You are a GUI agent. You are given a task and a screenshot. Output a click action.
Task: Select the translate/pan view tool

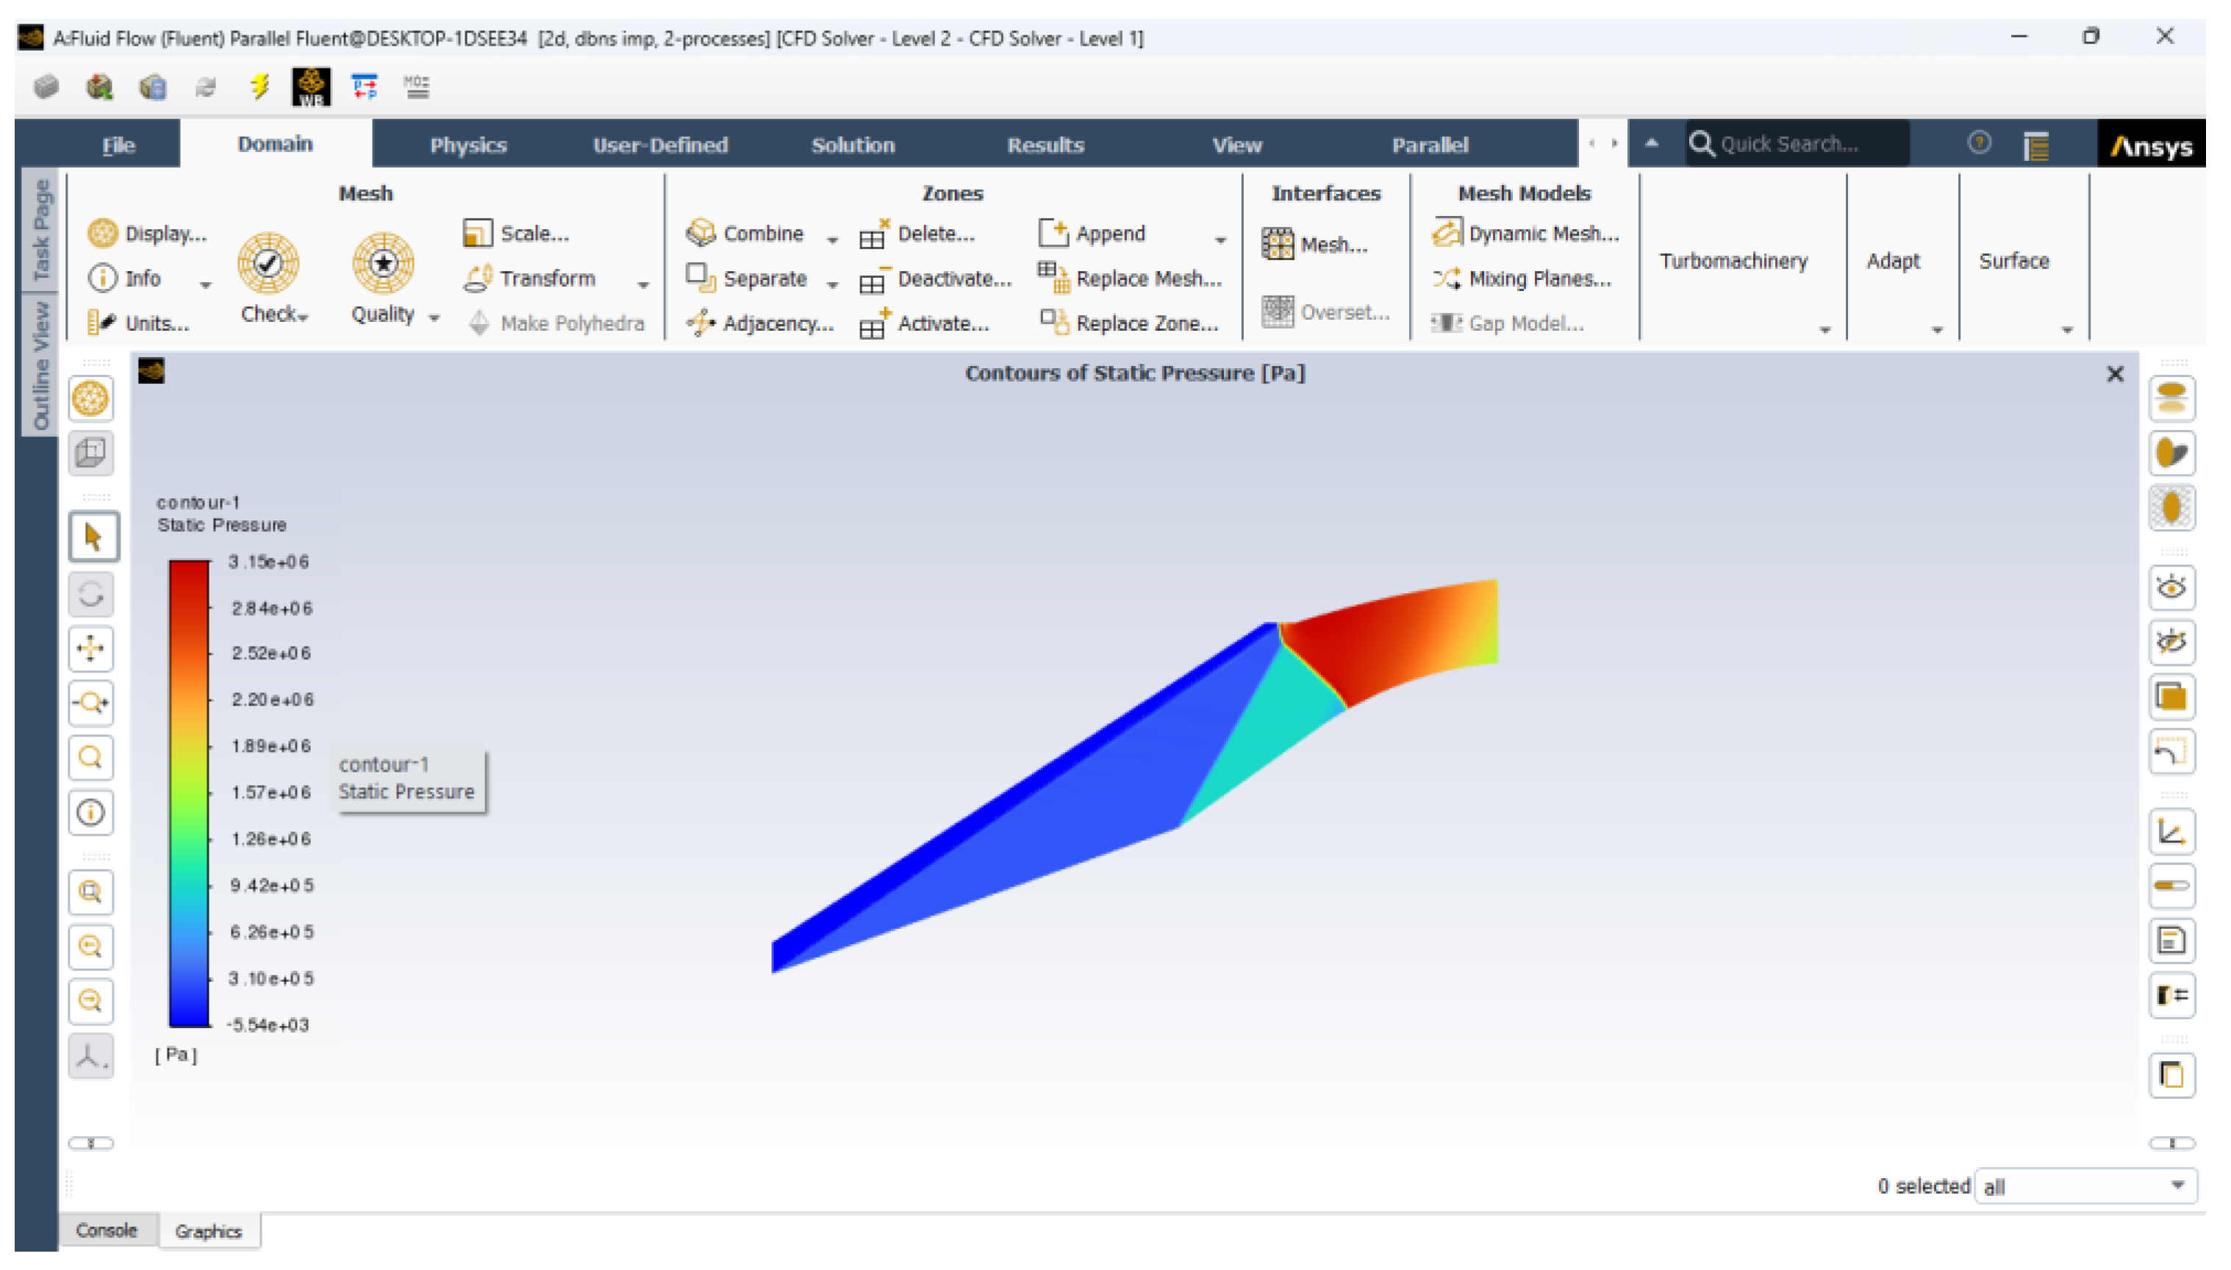tap(92, 648)
